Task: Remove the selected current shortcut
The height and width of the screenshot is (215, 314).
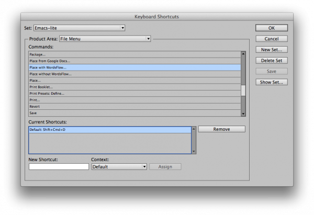Action: (x=221, y=129)
